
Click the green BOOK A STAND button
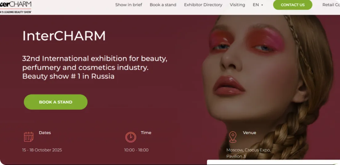[55, 102]
